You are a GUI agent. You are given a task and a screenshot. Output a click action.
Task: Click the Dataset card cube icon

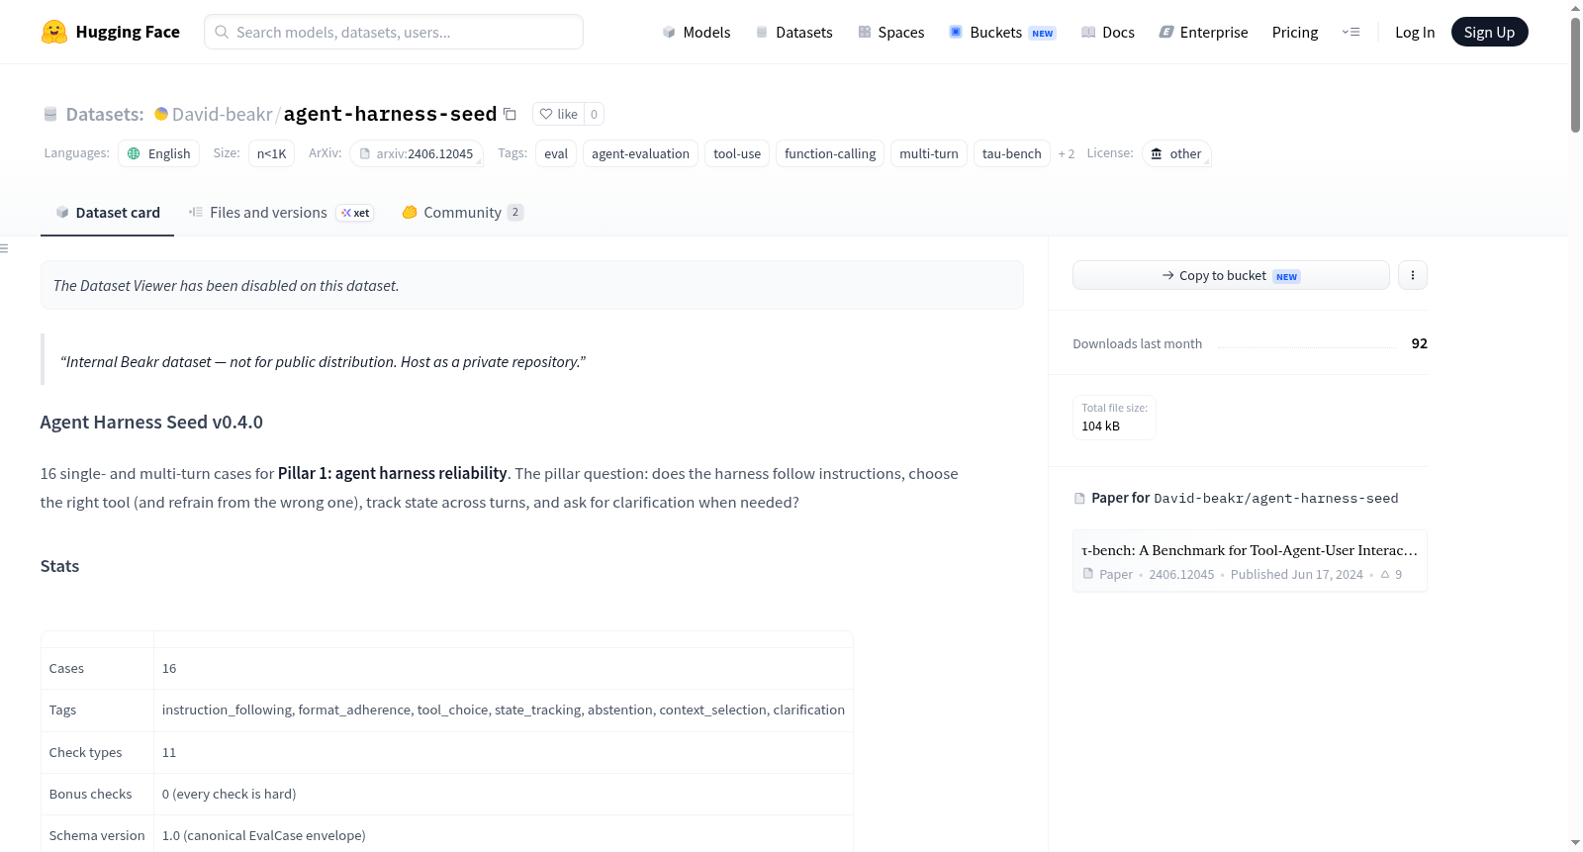[62, 212]
